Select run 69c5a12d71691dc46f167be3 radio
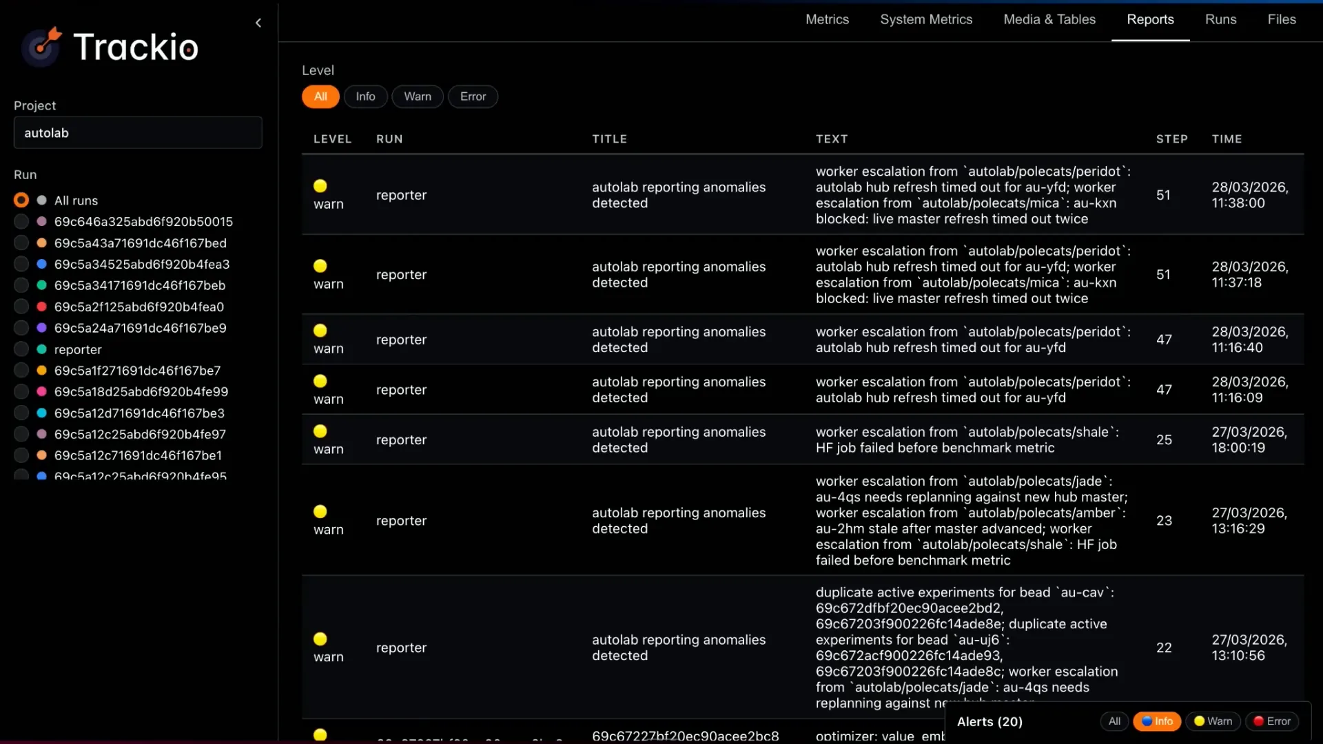 (x=21, y=413)
